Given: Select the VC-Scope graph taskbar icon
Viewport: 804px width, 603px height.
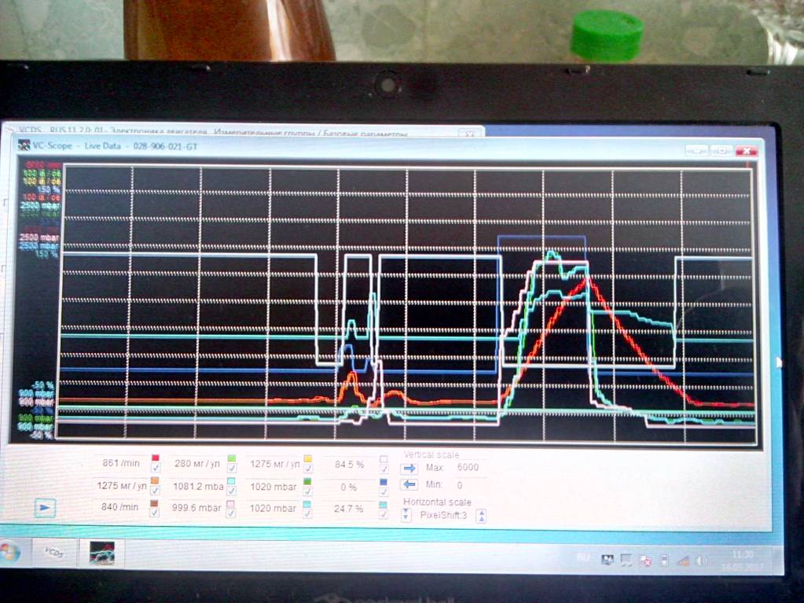Looking at the screenshot, I should (x=102, y=552).
